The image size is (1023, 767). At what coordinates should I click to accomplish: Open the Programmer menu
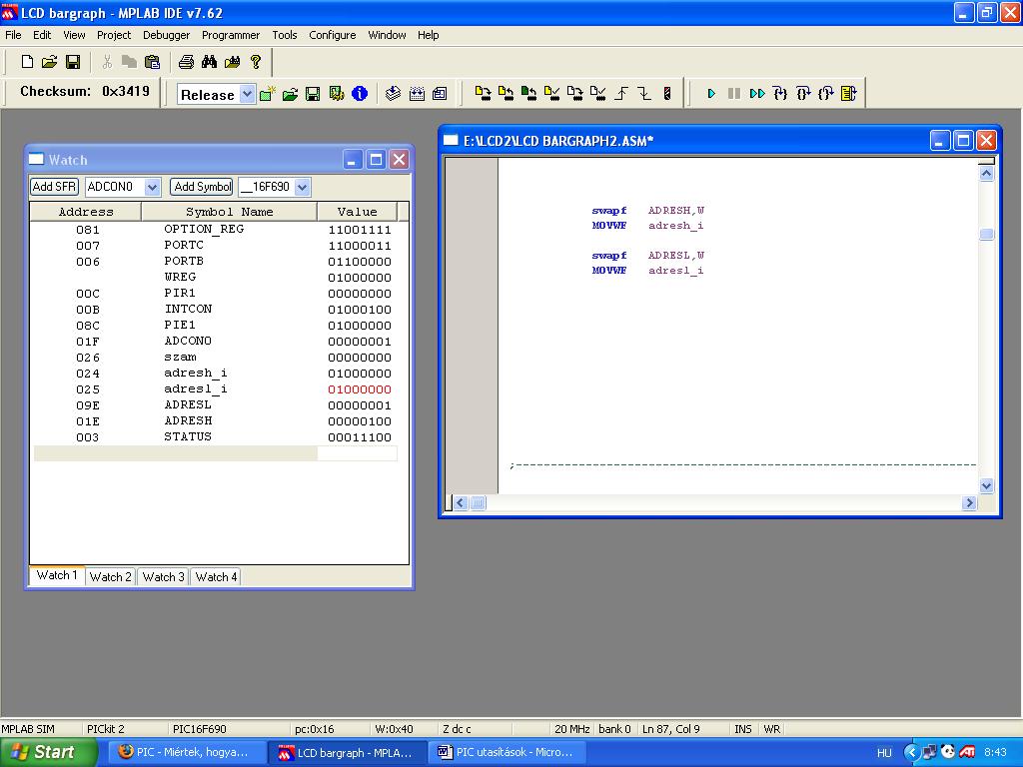coord(231,35)
